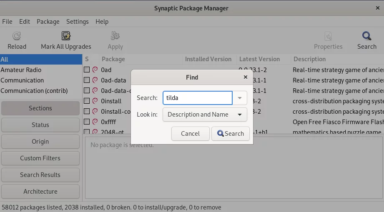Click the Apply gears icon

click(115, 36)
